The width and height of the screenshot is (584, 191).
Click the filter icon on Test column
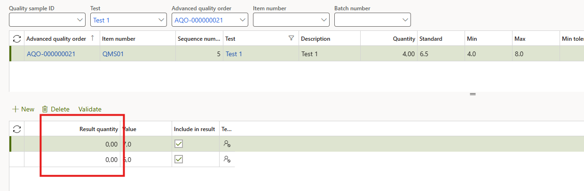291,38
